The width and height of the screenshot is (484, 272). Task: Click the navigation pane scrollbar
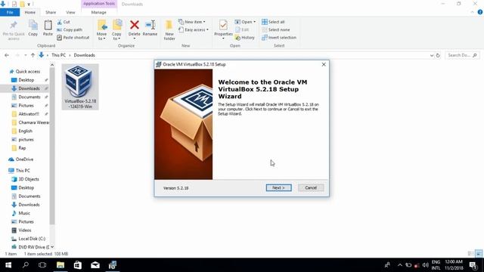pyautogui.click(x=52, y=145)
